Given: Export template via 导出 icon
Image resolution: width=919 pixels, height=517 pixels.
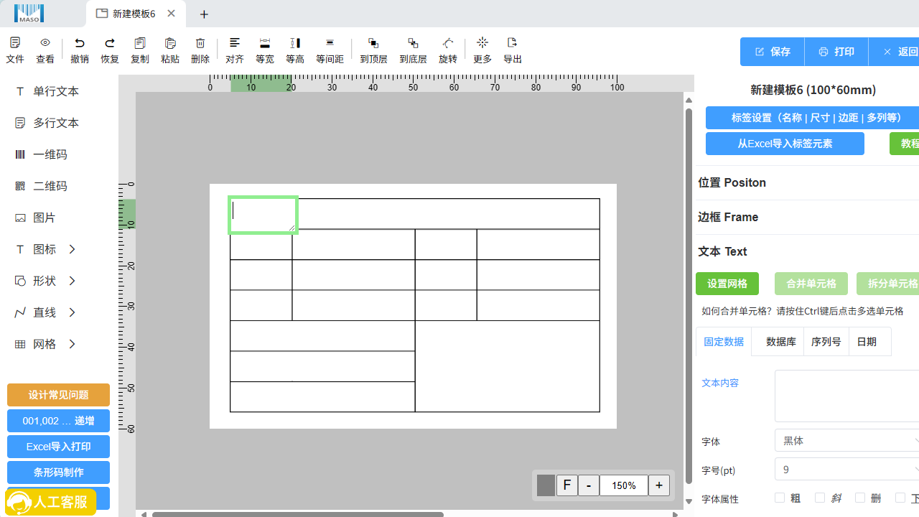Looking at the screenshot, I should (x=513, y=43).
